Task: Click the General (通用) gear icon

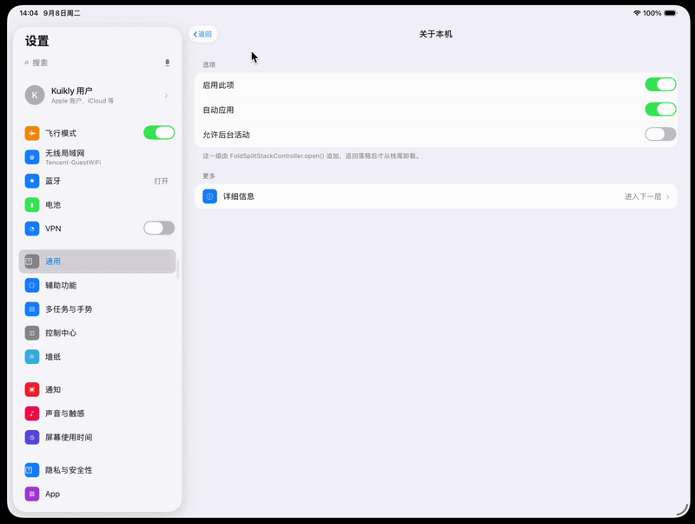Action: (x=32, y=262)
